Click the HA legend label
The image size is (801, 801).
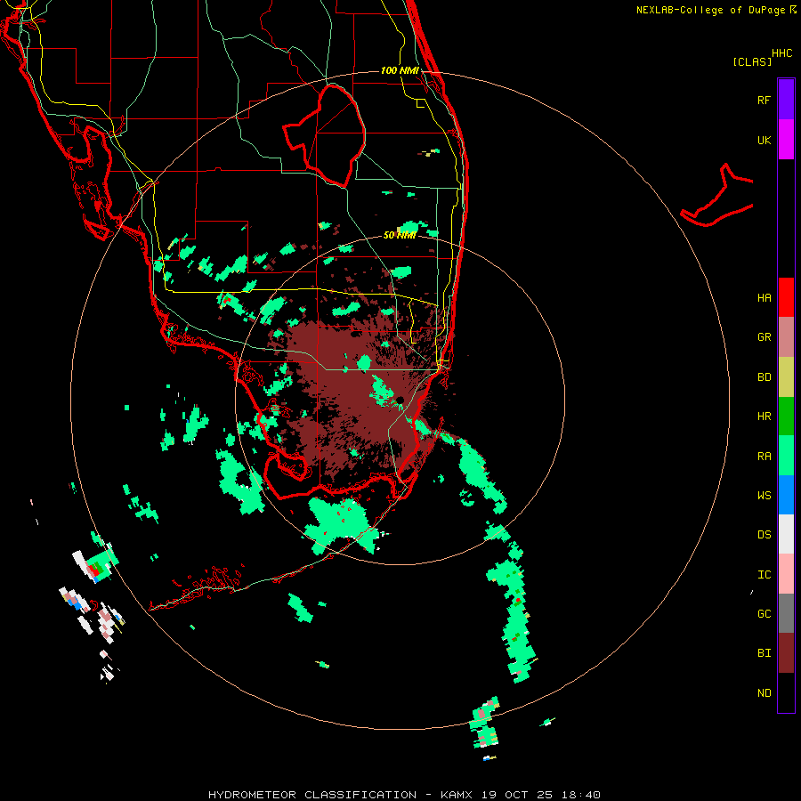coord(764,298)
